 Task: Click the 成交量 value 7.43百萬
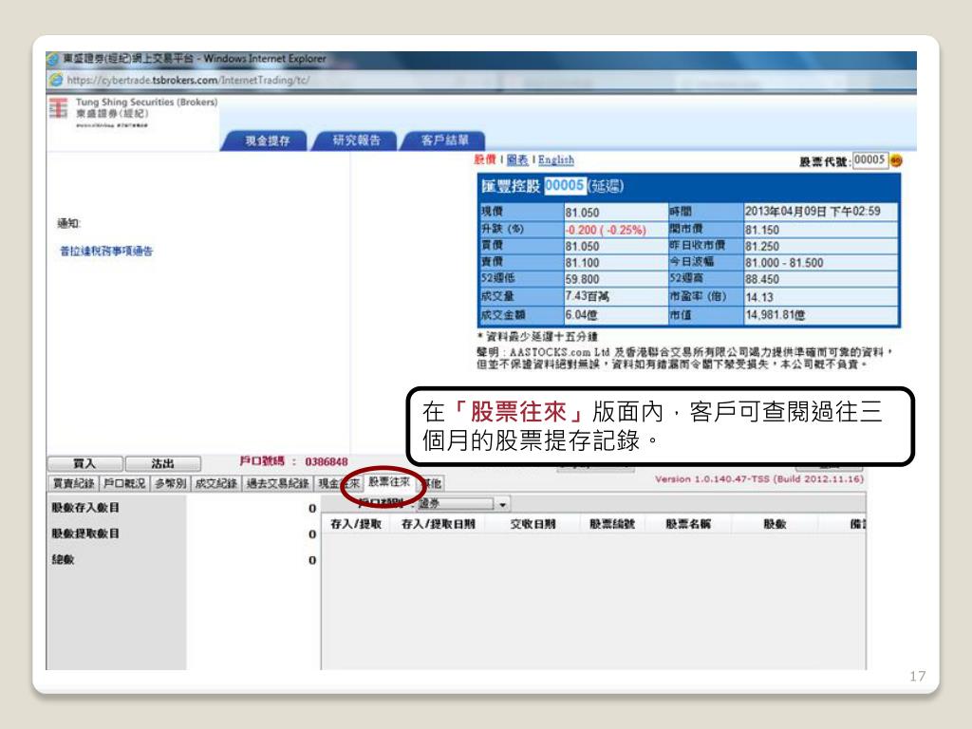click(587, 296)
